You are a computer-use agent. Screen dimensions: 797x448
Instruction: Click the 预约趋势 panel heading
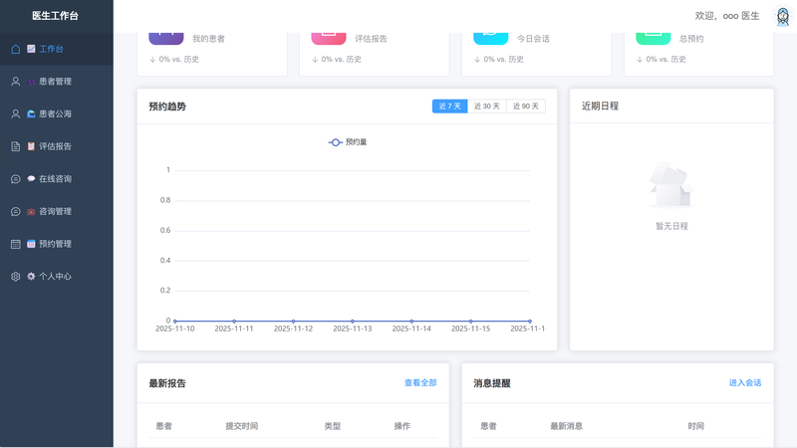click(x=167, y=107)
